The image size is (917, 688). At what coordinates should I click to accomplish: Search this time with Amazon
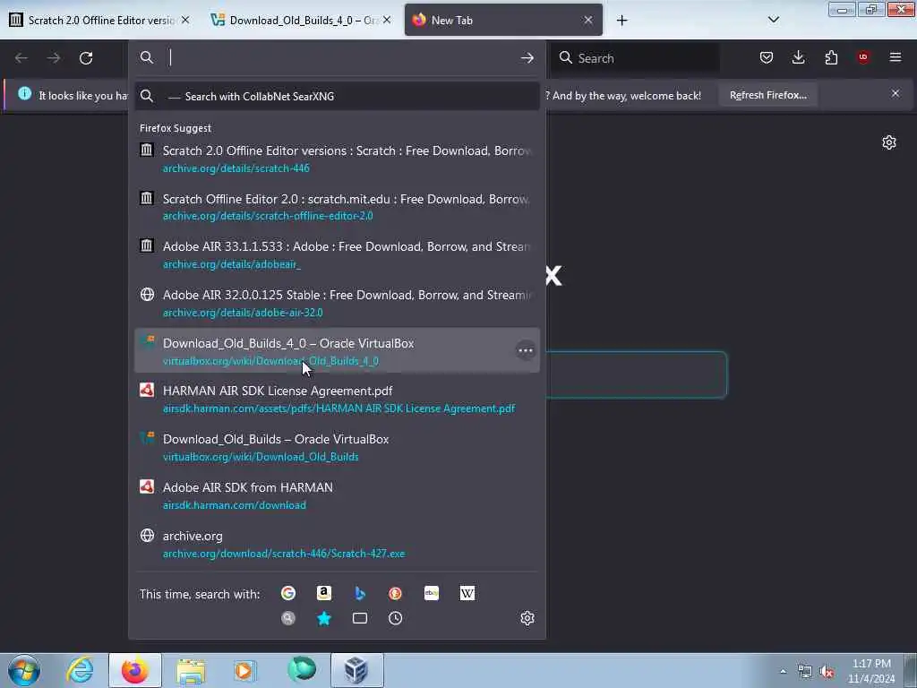pyautogui.click(x=324, y=593)
